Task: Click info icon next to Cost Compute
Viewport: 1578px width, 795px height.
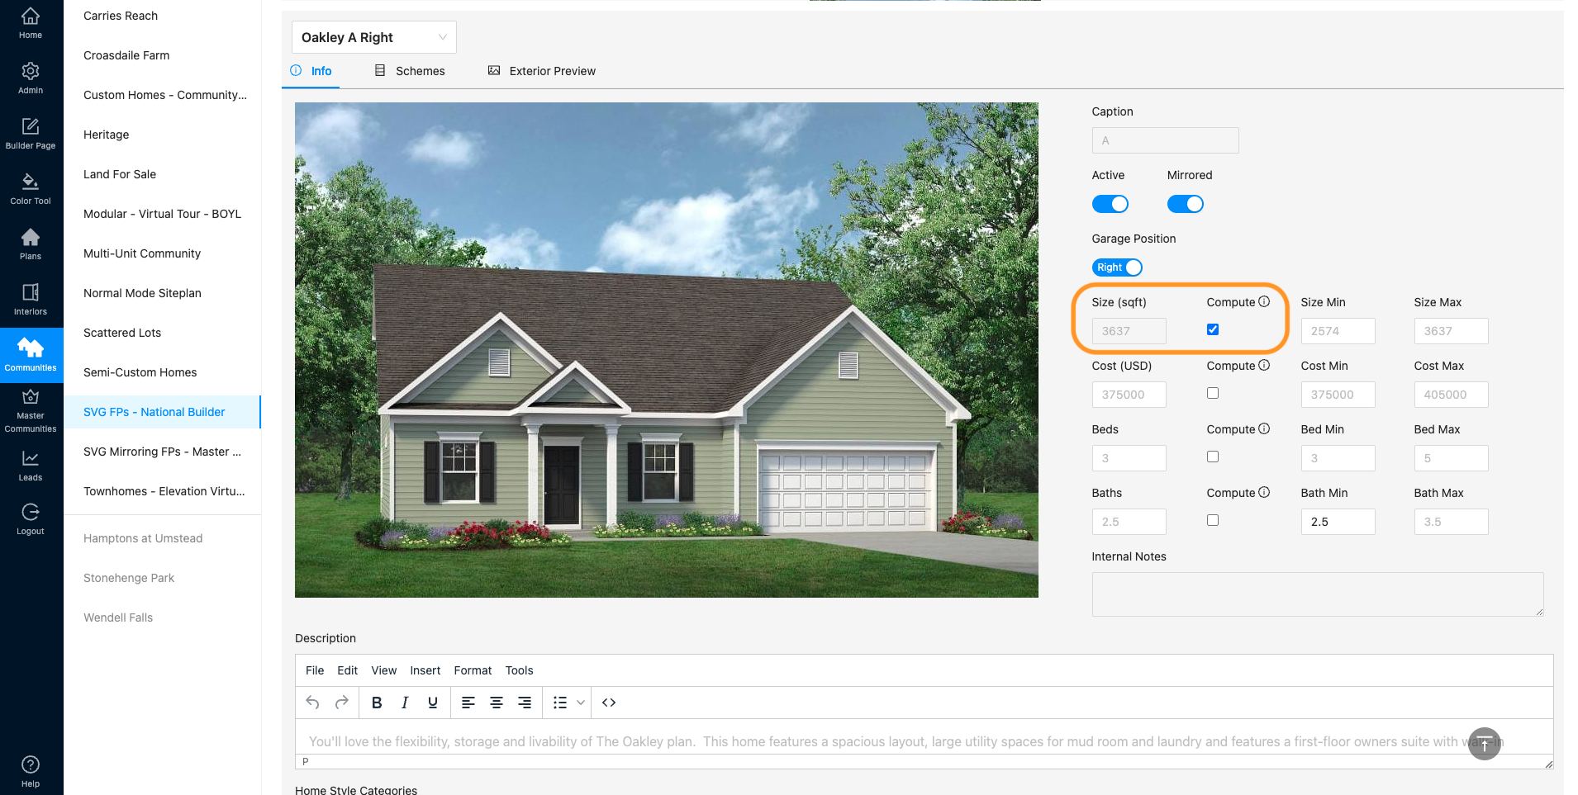Action: [x=1264, y=365]
